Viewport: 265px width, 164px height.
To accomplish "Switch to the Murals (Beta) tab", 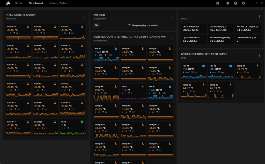I will click(58, 3).
